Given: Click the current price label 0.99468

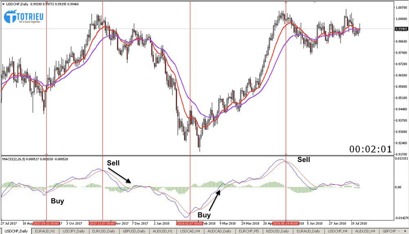Looking at the screenshot, I should coord(400,29).
